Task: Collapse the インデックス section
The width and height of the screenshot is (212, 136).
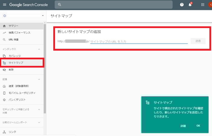Action: pyautogui.click(x=39, y=49)
